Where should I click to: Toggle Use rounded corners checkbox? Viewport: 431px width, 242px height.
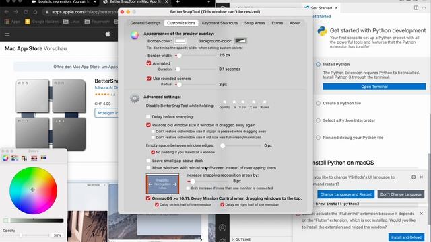tap(149, 79)
